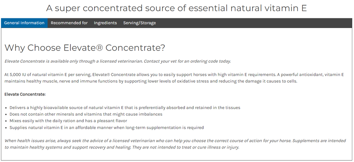Select the Mixes easily with daily ration bullet
This screenshot has height=162, width=354.
click(x=68, y=121)
